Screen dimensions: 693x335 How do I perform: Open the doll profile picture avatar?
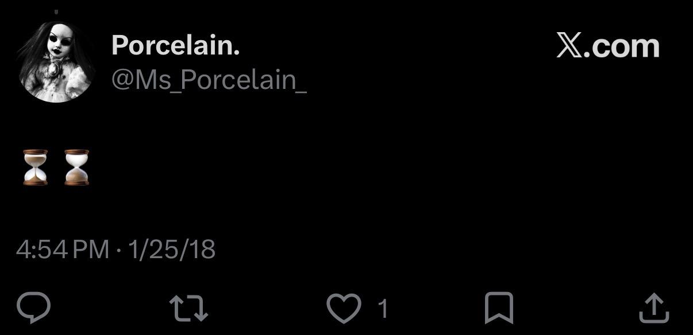click(57, 62)
